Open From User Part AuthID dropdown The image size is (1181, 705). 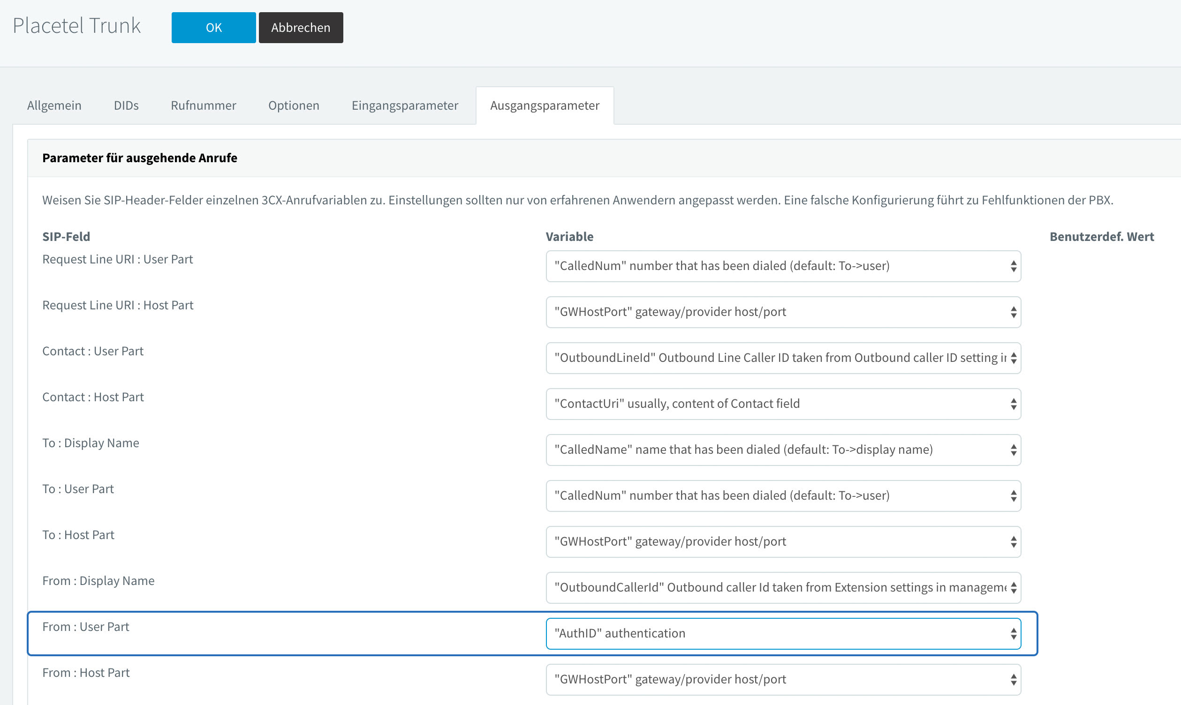click(x=783, y=634)
